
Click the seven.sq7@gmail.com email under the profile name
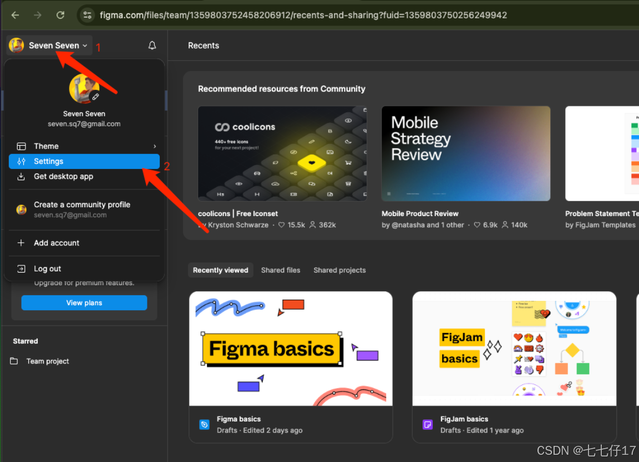pos(84,124)
